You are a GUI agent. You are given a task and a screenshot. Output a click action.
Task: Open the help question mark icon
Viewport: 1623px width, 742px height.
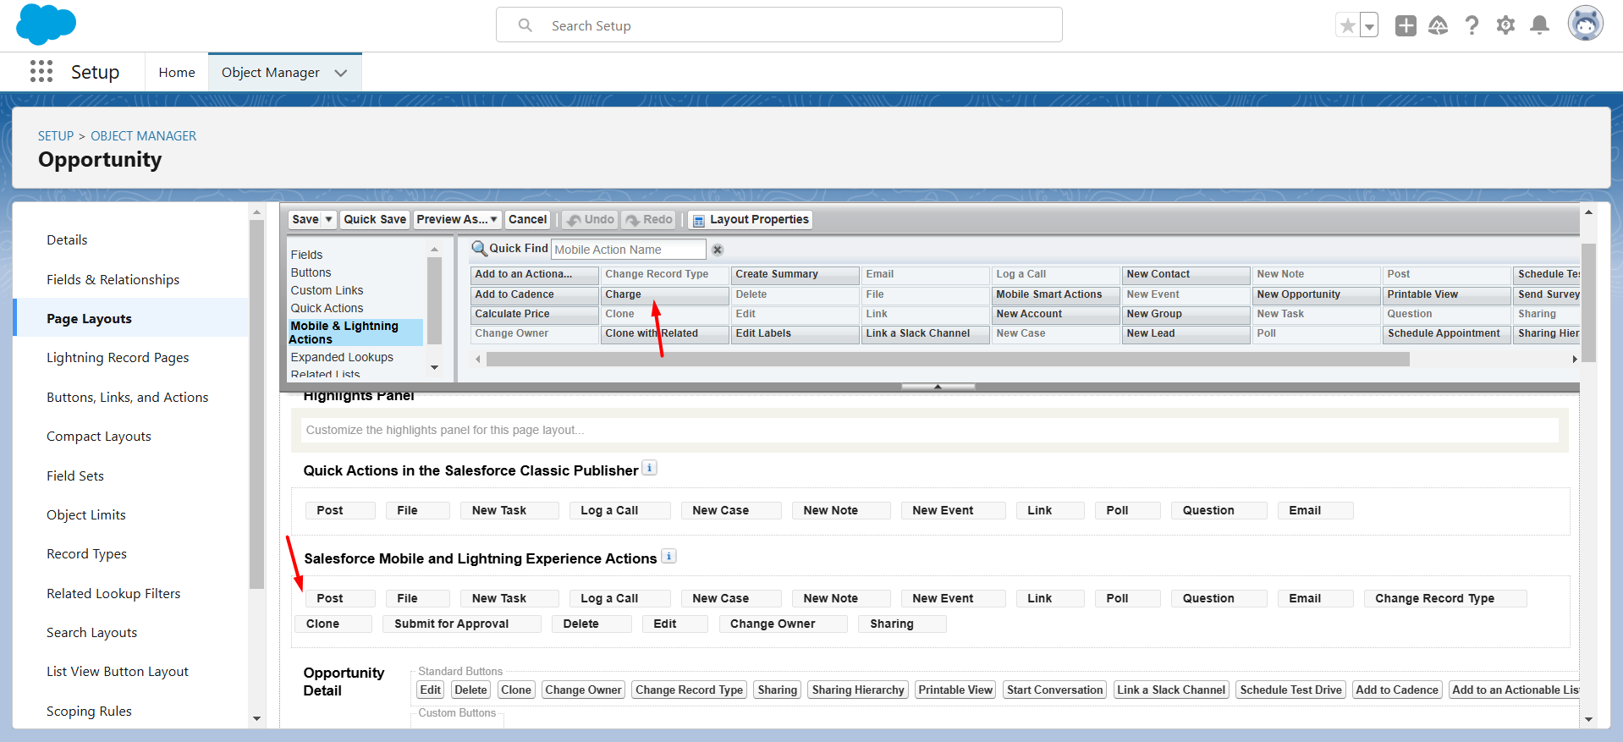1472,25
